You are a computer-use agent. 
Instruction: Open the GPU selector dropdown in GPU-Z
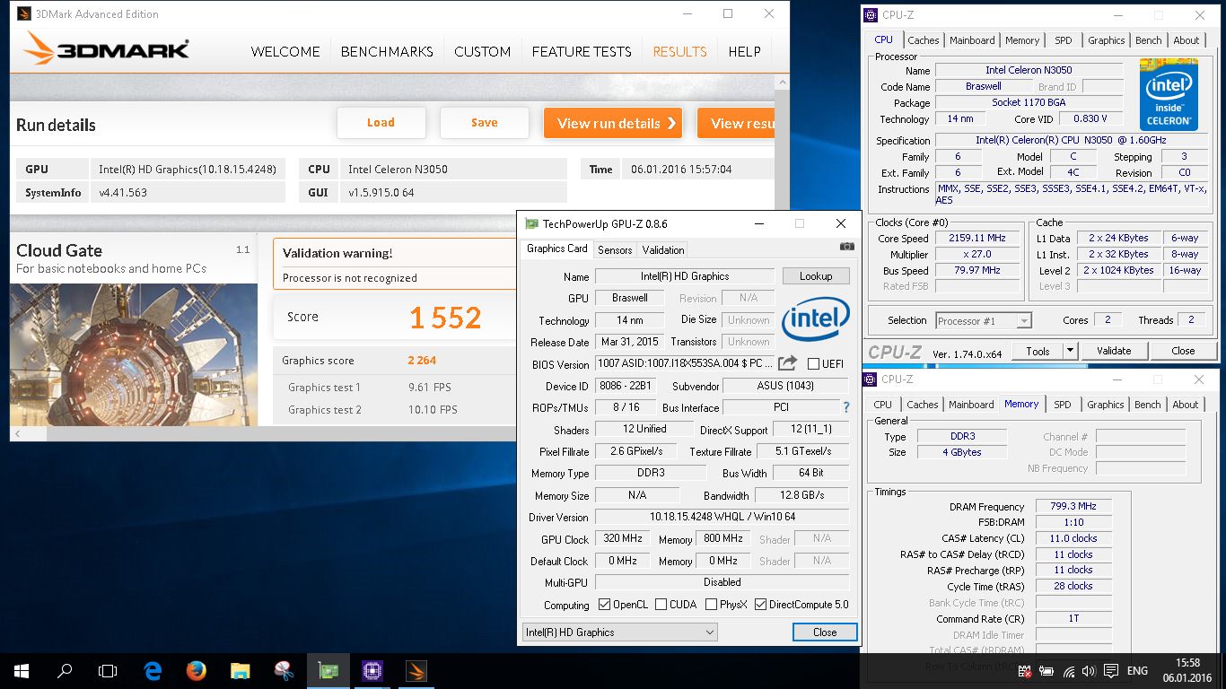(619, 632)
